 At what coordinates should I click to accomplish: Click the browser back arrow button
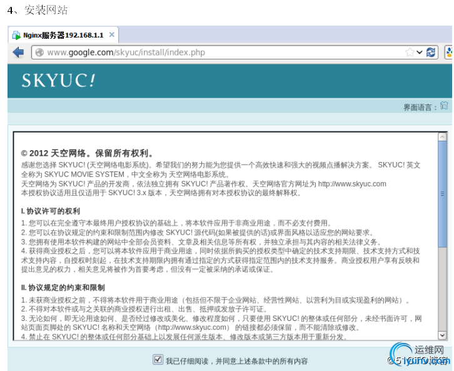[x=19, y=53]
